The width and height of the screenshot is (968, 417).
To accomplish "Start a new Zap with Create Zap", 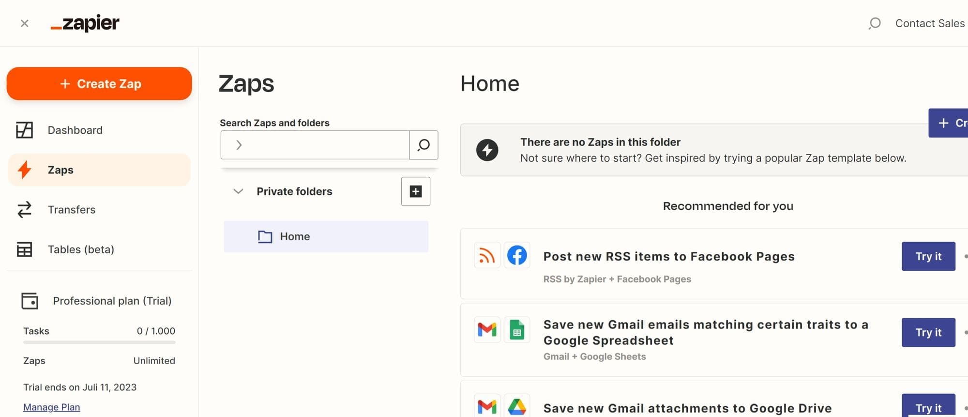I will 99,84.
